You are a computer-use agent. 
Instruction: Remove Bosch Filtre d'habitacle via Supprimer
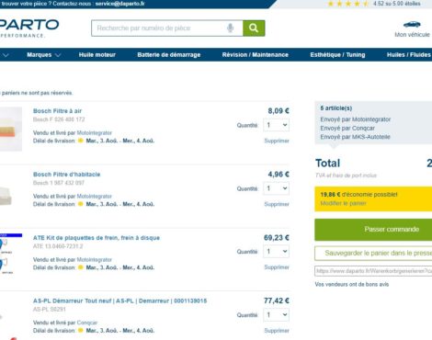pyautogui.click(x=277, y=204)
